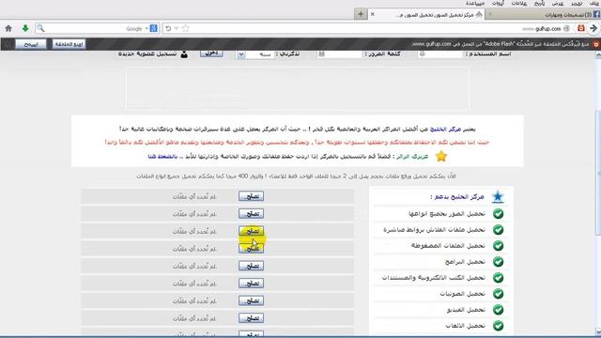Image resolution: width=601 pixels, height=338 pixels.
Task: Click the Facebook icon on the first tab
Action: coord(596,14)
